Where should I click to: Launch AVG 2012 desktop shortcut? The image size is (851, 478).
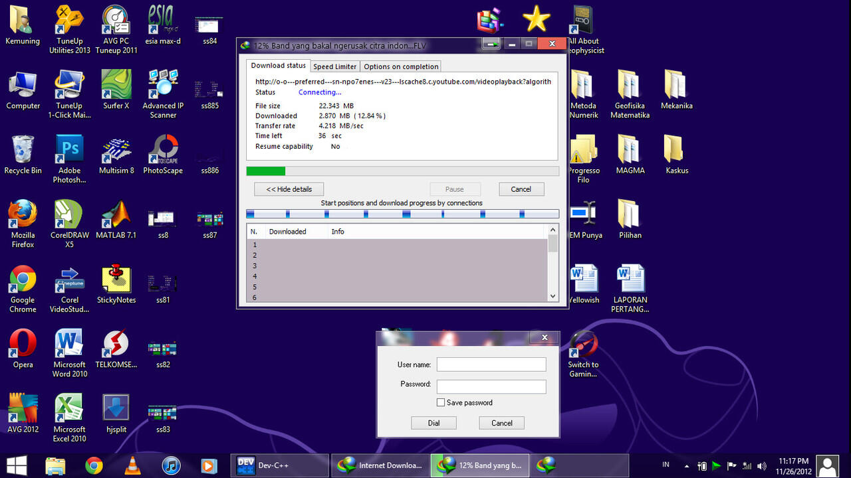pyautogui.click(x=23, y=414)
